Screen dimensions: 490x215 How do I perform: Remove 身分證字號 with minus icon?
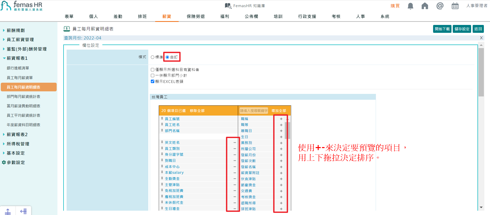(x=235, y=155)
